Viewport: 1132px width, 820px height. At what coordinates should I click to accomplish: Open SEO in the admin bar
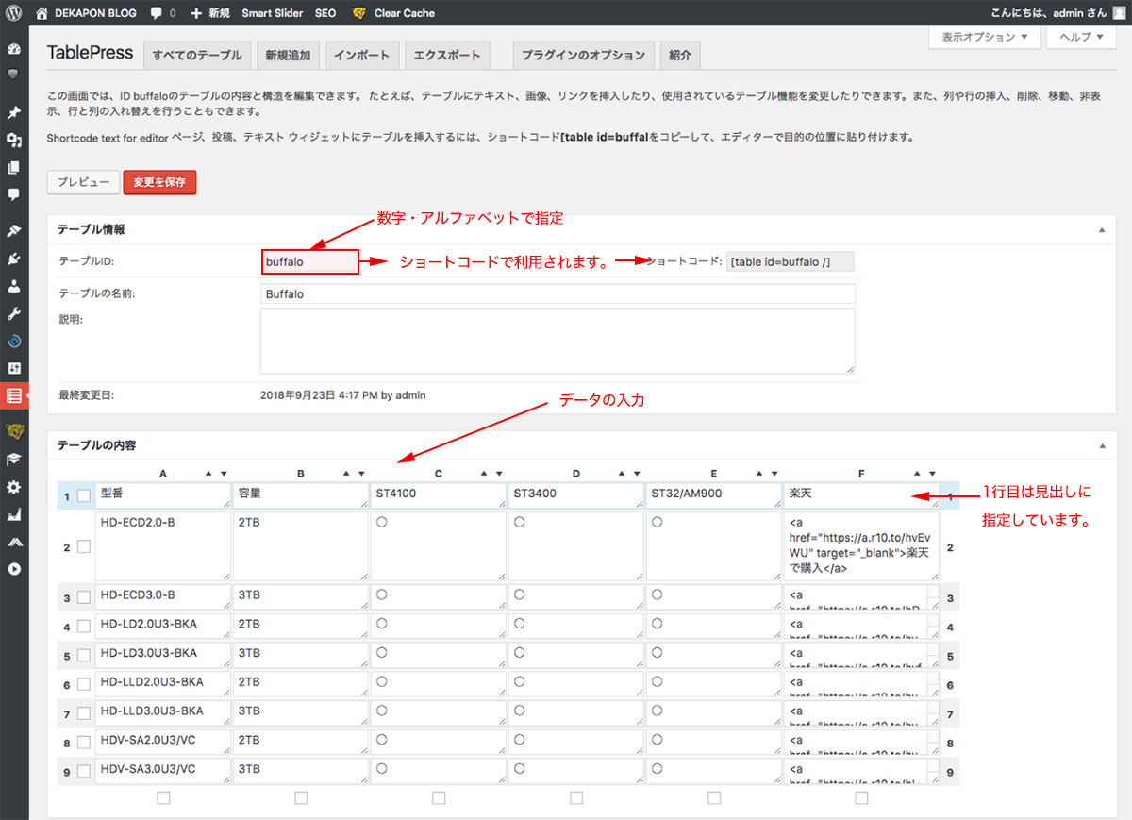pos(325,13)
